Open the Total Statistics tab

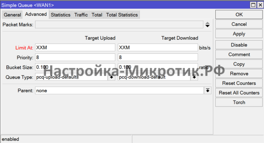[x=122, y=15]
